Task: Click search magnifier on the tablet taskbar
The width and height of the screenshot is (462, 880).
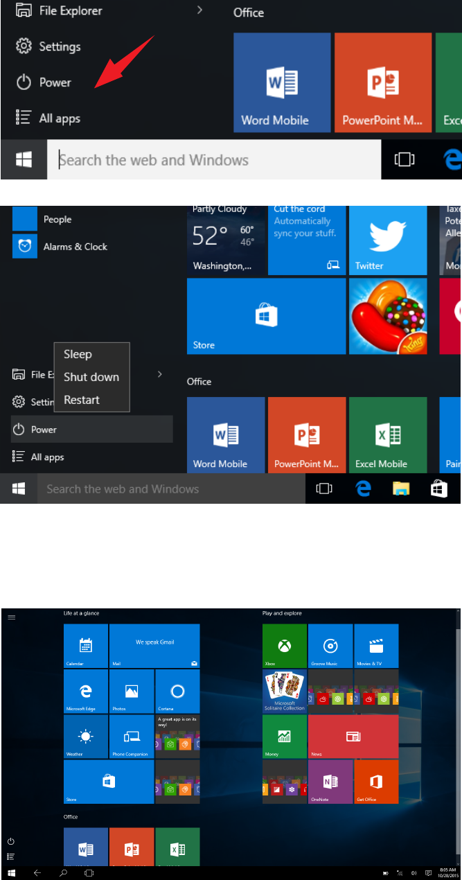Action: coord(63,873)
